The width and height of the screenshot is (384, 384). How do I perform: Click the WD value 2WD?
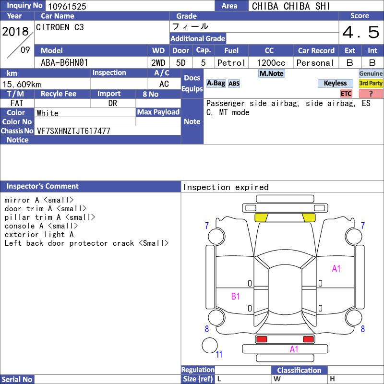(158, 63)
